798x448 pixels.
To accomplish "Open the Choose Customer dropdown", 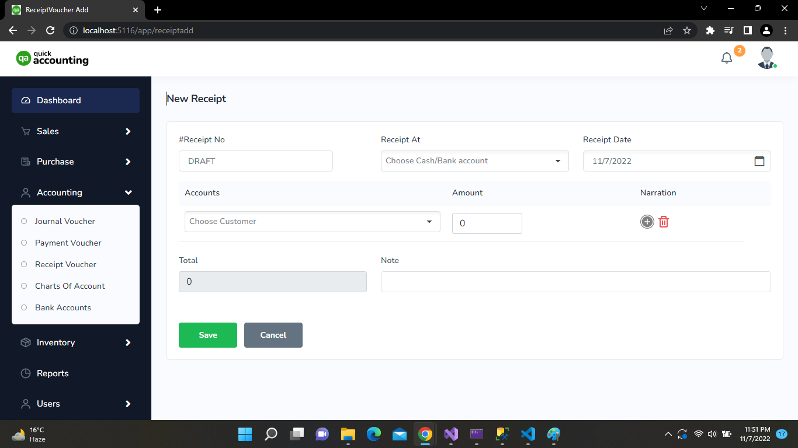I will [312, 222].
